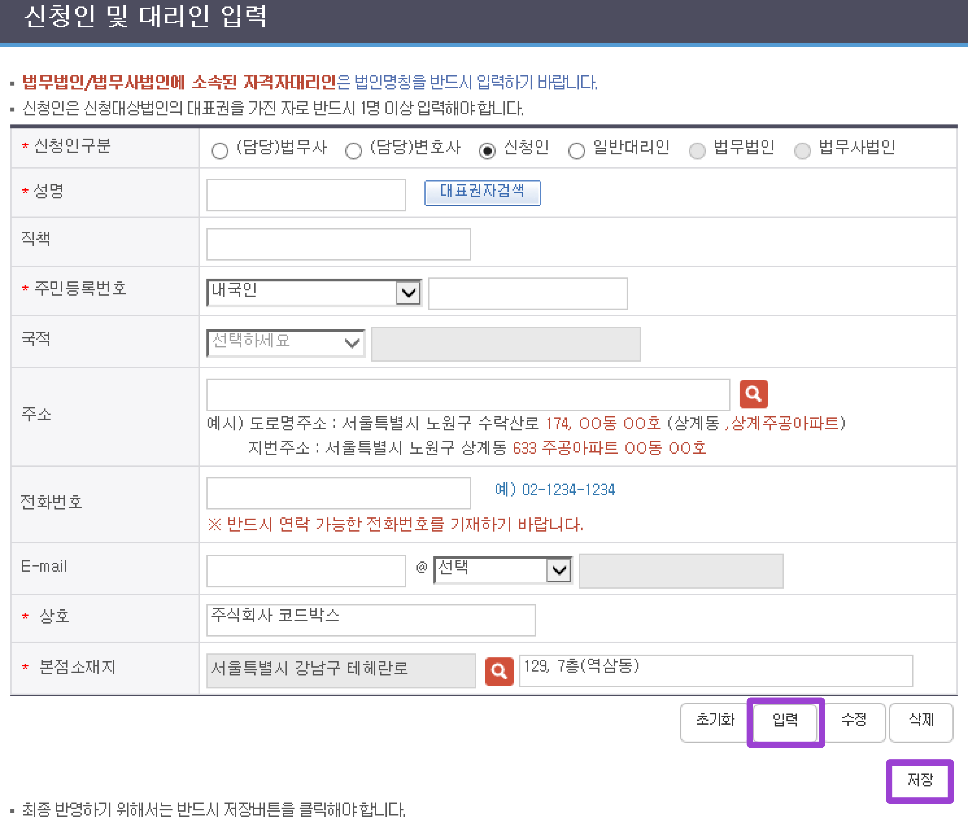Select the (담당)법무사 radio button

(219, 150)
